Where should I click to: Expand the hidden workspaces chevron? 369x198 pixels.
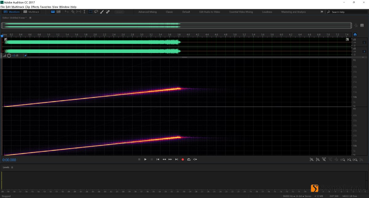coord(322,12)
